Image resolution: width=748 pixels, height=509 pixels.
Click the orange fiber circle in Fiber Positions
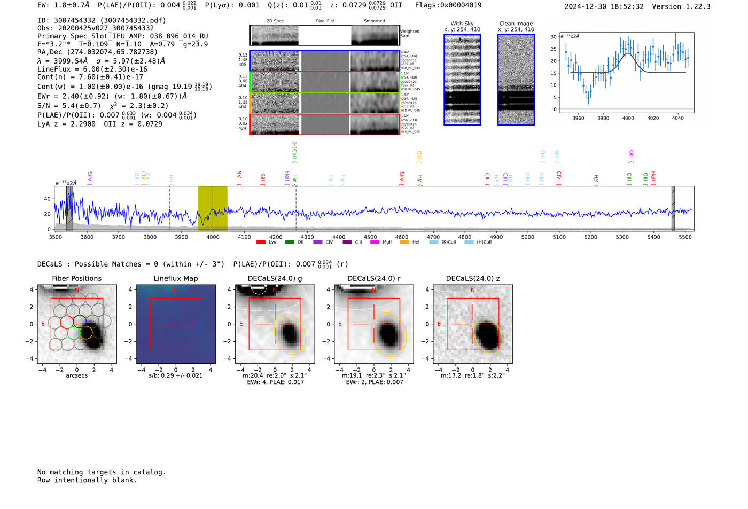86,333
